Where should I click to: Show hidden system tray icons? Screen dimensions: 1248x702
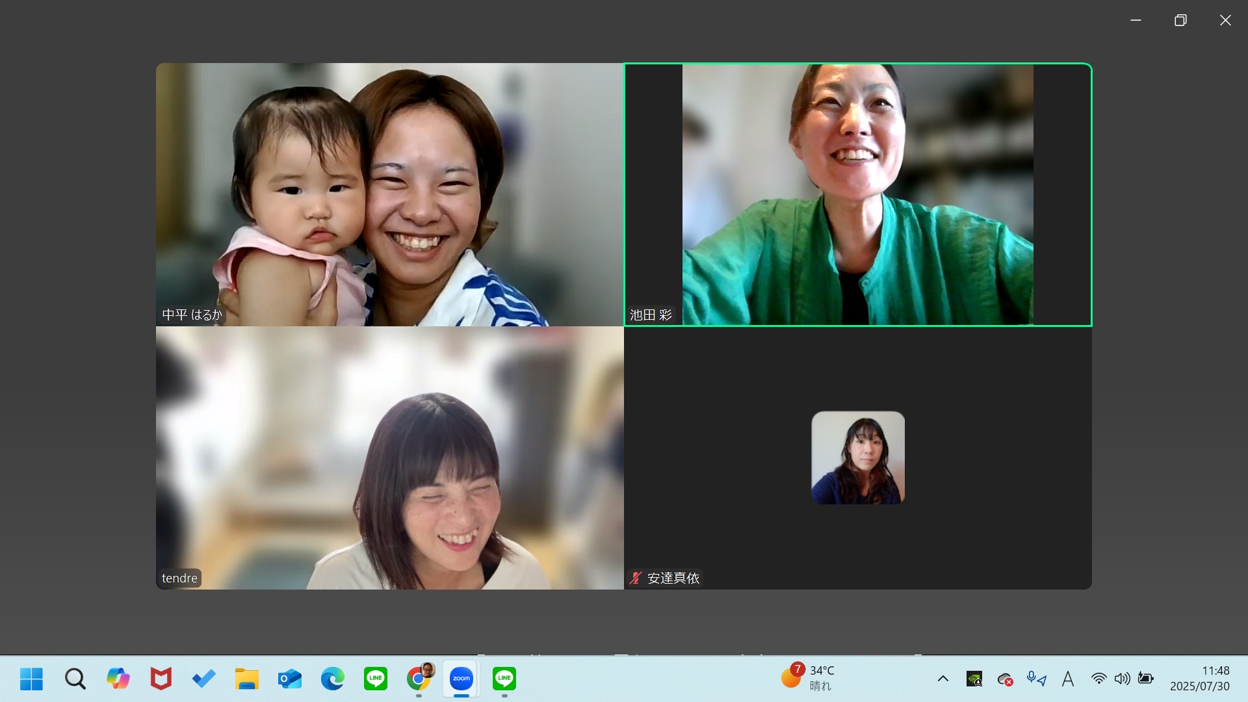pyautogui.click(x=942, y=679)
